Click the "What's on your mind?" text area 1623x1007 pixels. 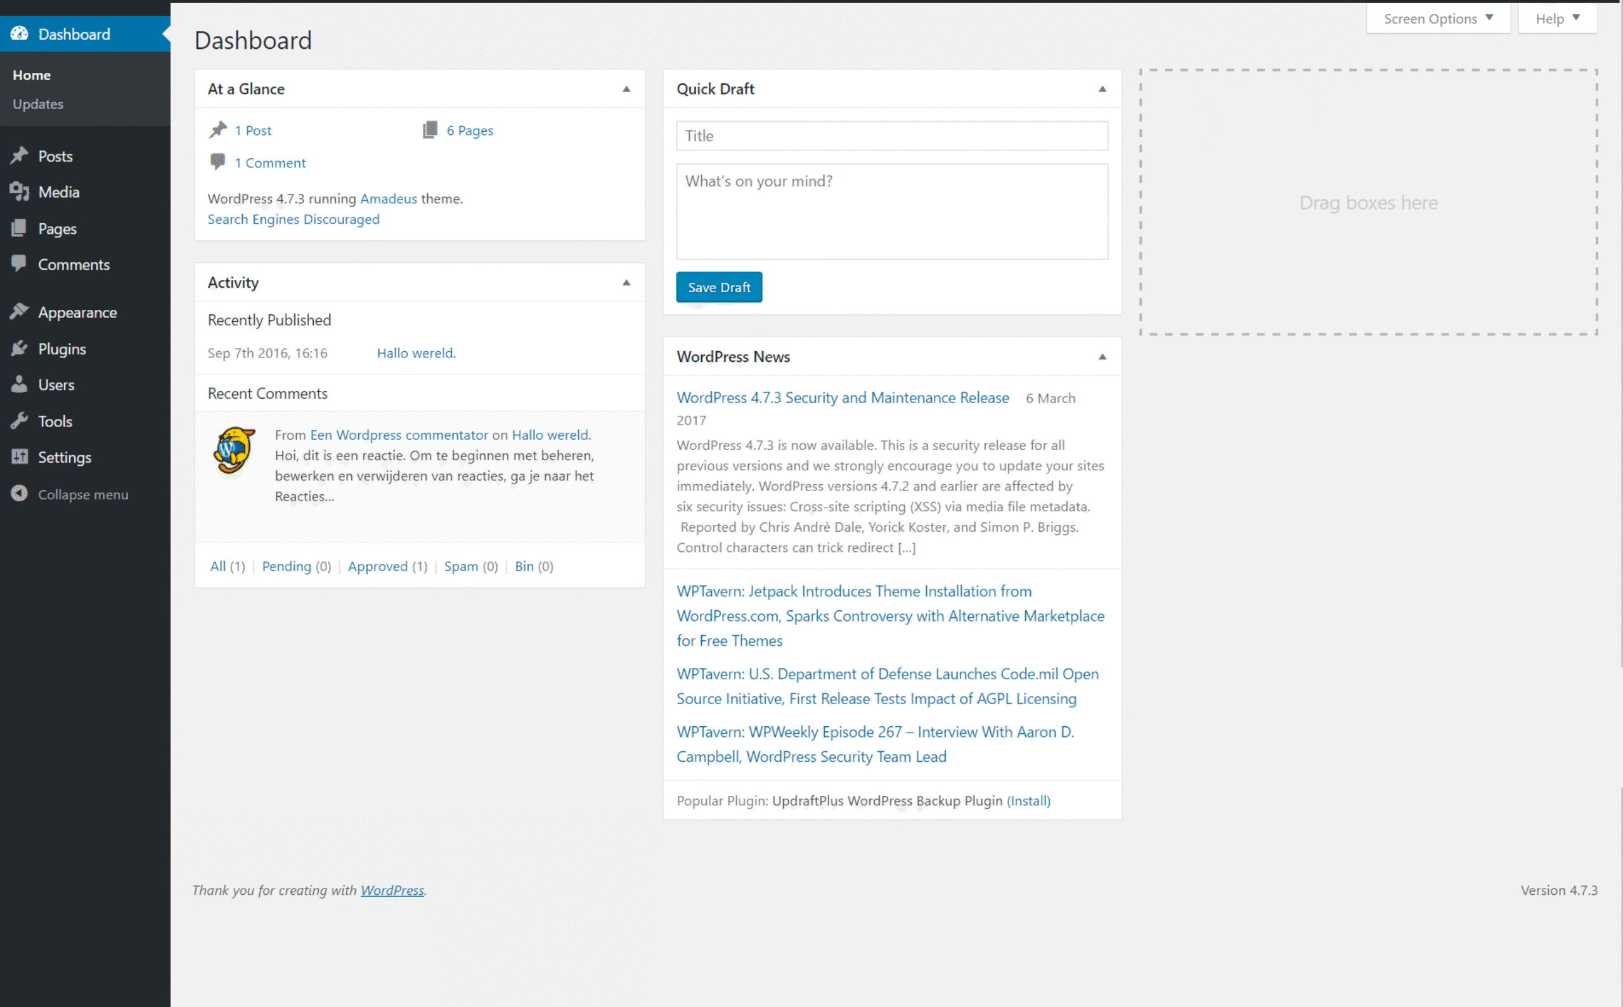892,212
